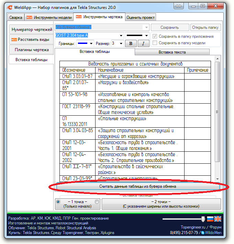Click cell СНиП II-7-81*
Viewport: 234px width, 244px height.
click(x=77, y=170)
